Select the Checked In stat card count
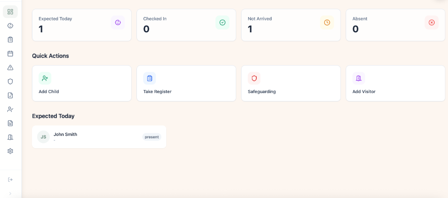Viewport: 448px width, 198px height. [146, 29]
